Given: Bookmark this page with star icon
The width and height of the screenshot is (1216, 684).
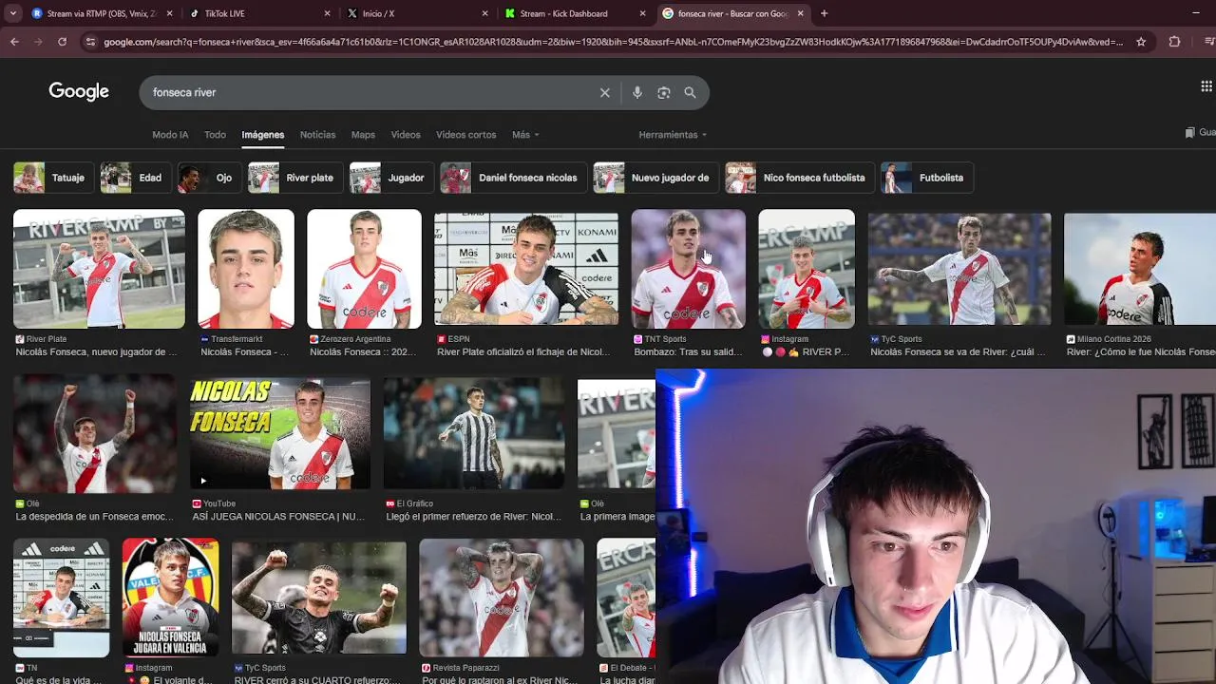Looking at the screenshot, I should (x=1141, y=42).
